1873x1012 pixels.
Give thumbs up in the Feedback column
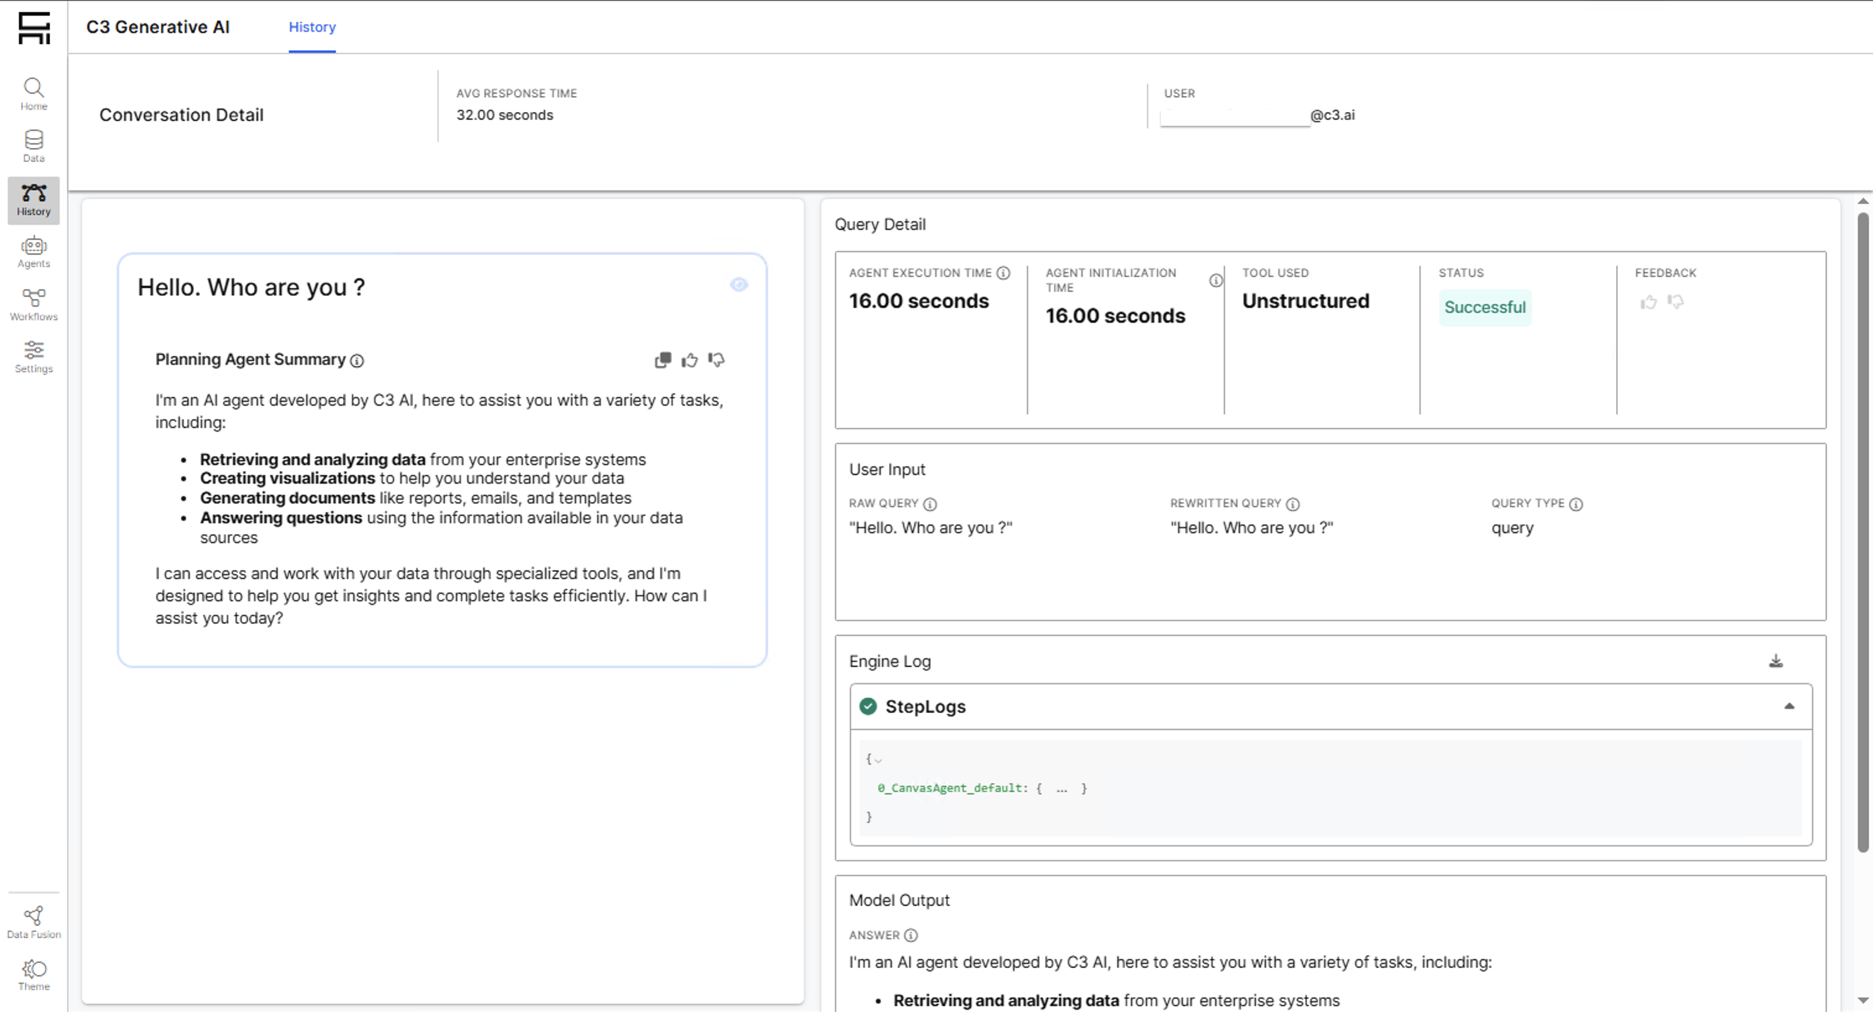click(1648, 302)
